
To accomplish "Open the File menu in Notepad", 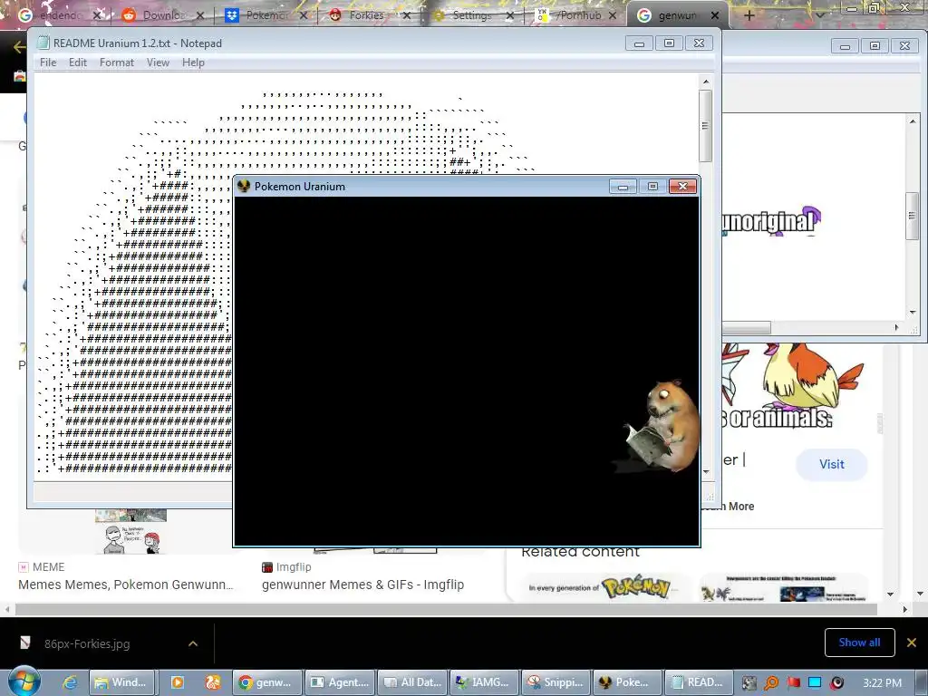I will click(x=48, y=63).
